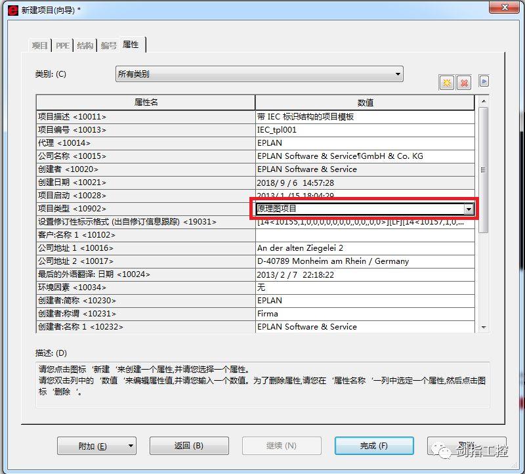
Task: Click the 数值 column header
Action: (x=365, y=102)
